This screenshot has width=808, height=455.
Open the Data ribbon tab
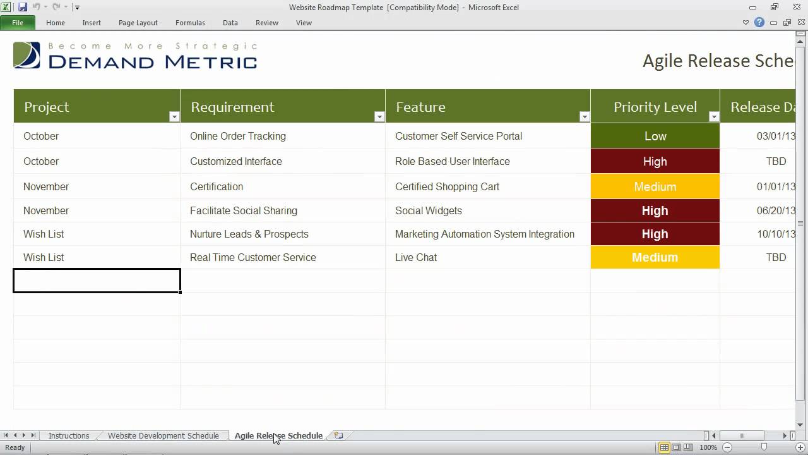click(x=230, y=23)
